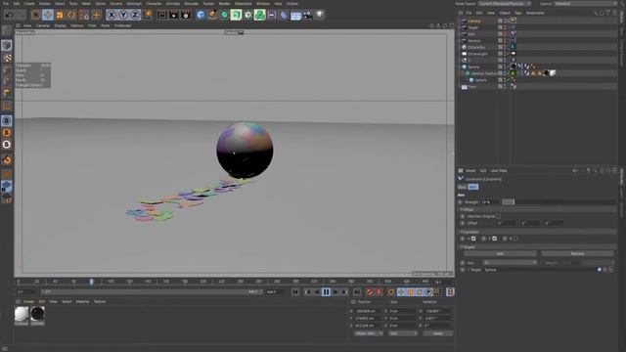This screenshot has width=626, height=352.
Task: Switch to Basic tab in Attributes
Action: [462, 187]
